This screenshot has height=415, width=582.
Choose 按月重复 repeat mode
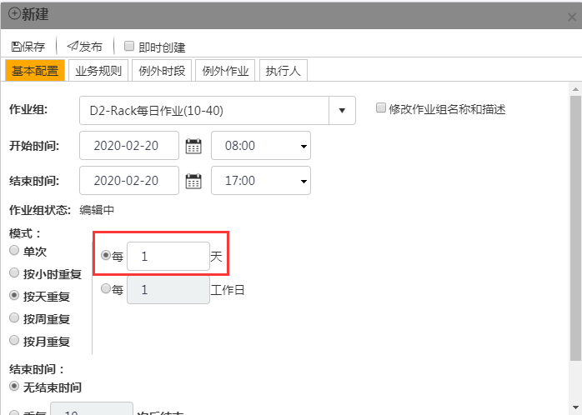click(14, 340)
